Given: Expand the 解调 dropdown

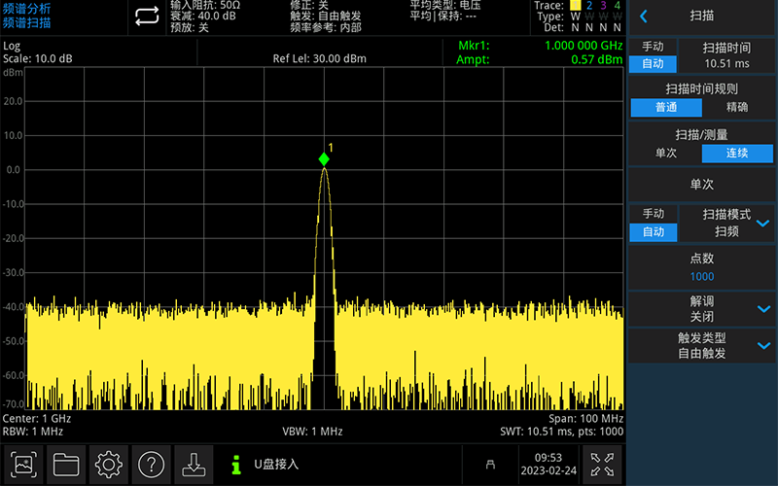Looking at the screenshot, I should coord(762,308).
